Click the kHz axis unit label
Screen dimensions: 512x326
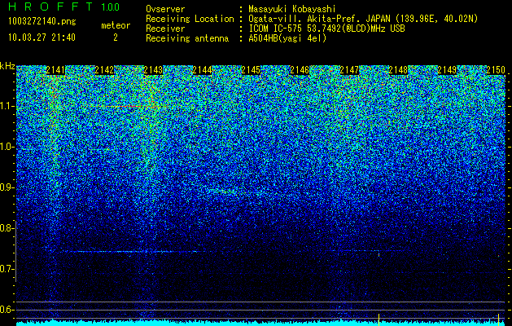click(7, 66)
